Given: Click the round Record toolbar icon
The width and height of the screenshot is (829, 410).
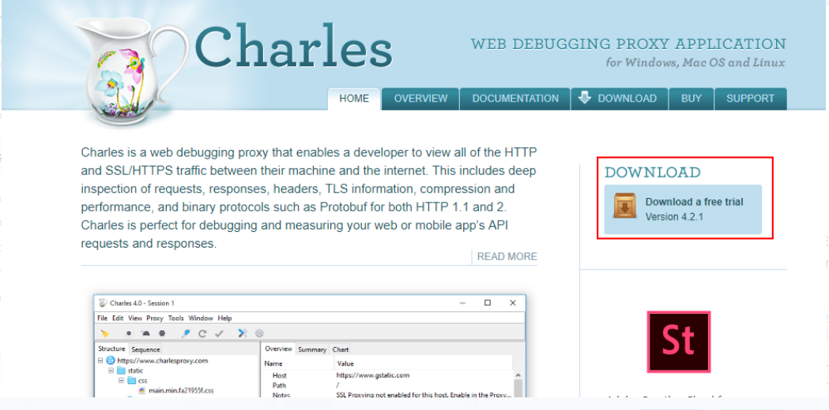Looking at the screenshot, I should pyautogui.click(x=129, y=334).
